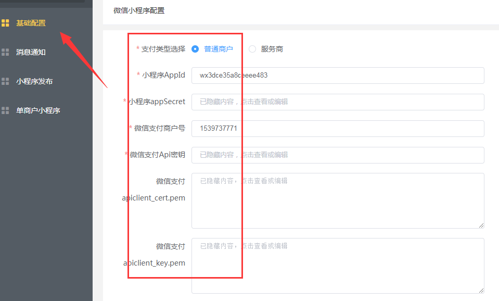This screenshot has height=301, width=499.
Task: Click the 小程序发布 grid icon
Action: coord(5,81)
